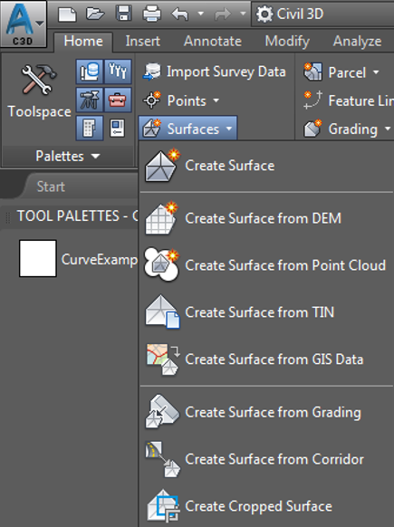Click the Feature Line label
394x527 pixels.
[360, 101]
